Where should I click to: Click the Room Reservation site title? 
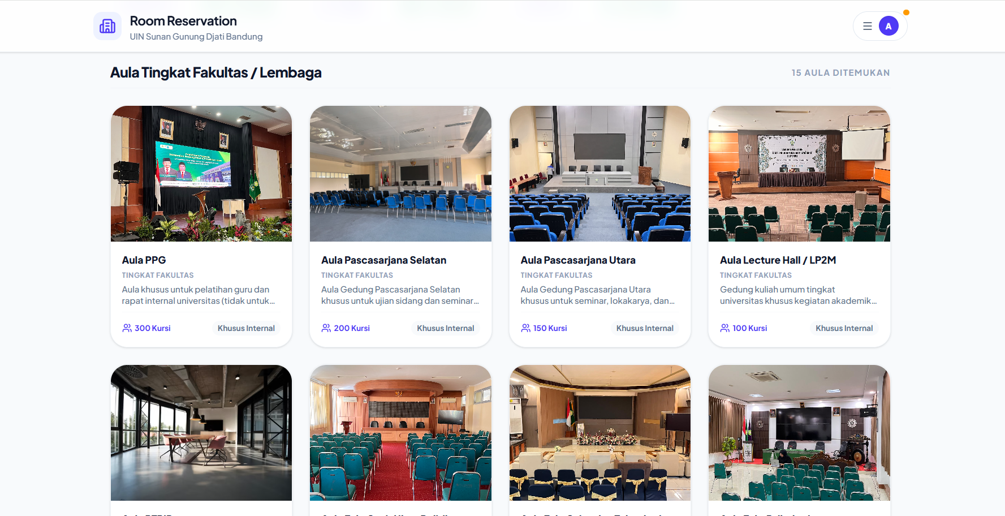click(183, 21)
